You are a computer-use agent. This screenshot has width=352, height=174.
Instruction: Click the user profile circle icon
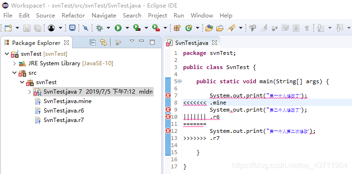click(51, 28)
